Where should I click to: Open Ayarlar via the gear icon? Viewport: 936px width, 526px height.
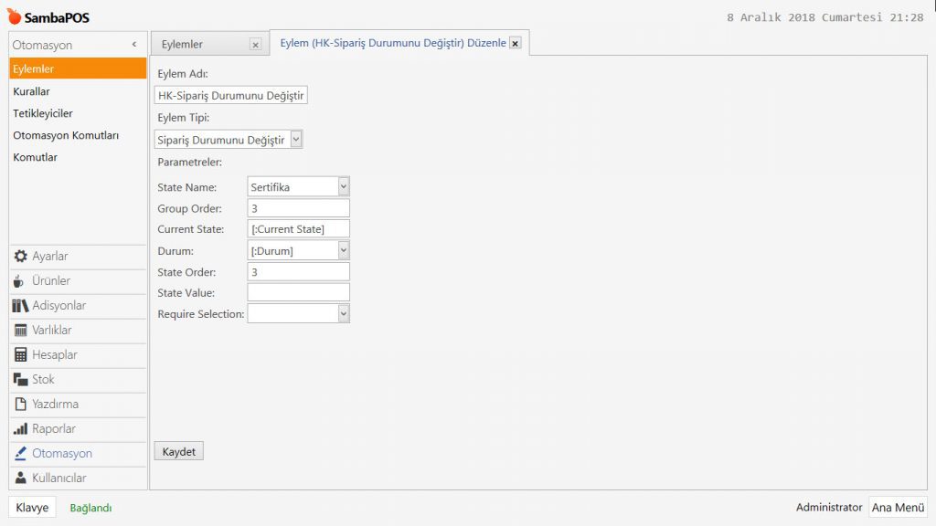pos(21,257)
